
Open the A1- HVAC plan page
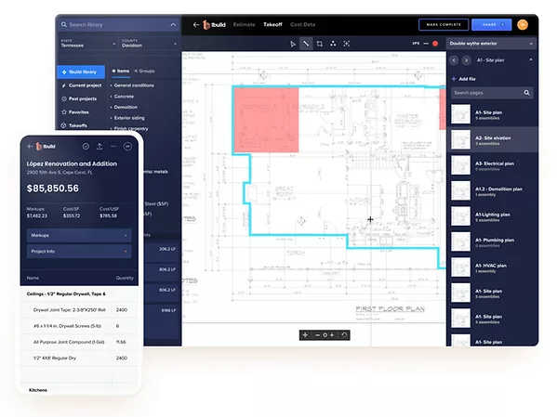pos(492,267)
